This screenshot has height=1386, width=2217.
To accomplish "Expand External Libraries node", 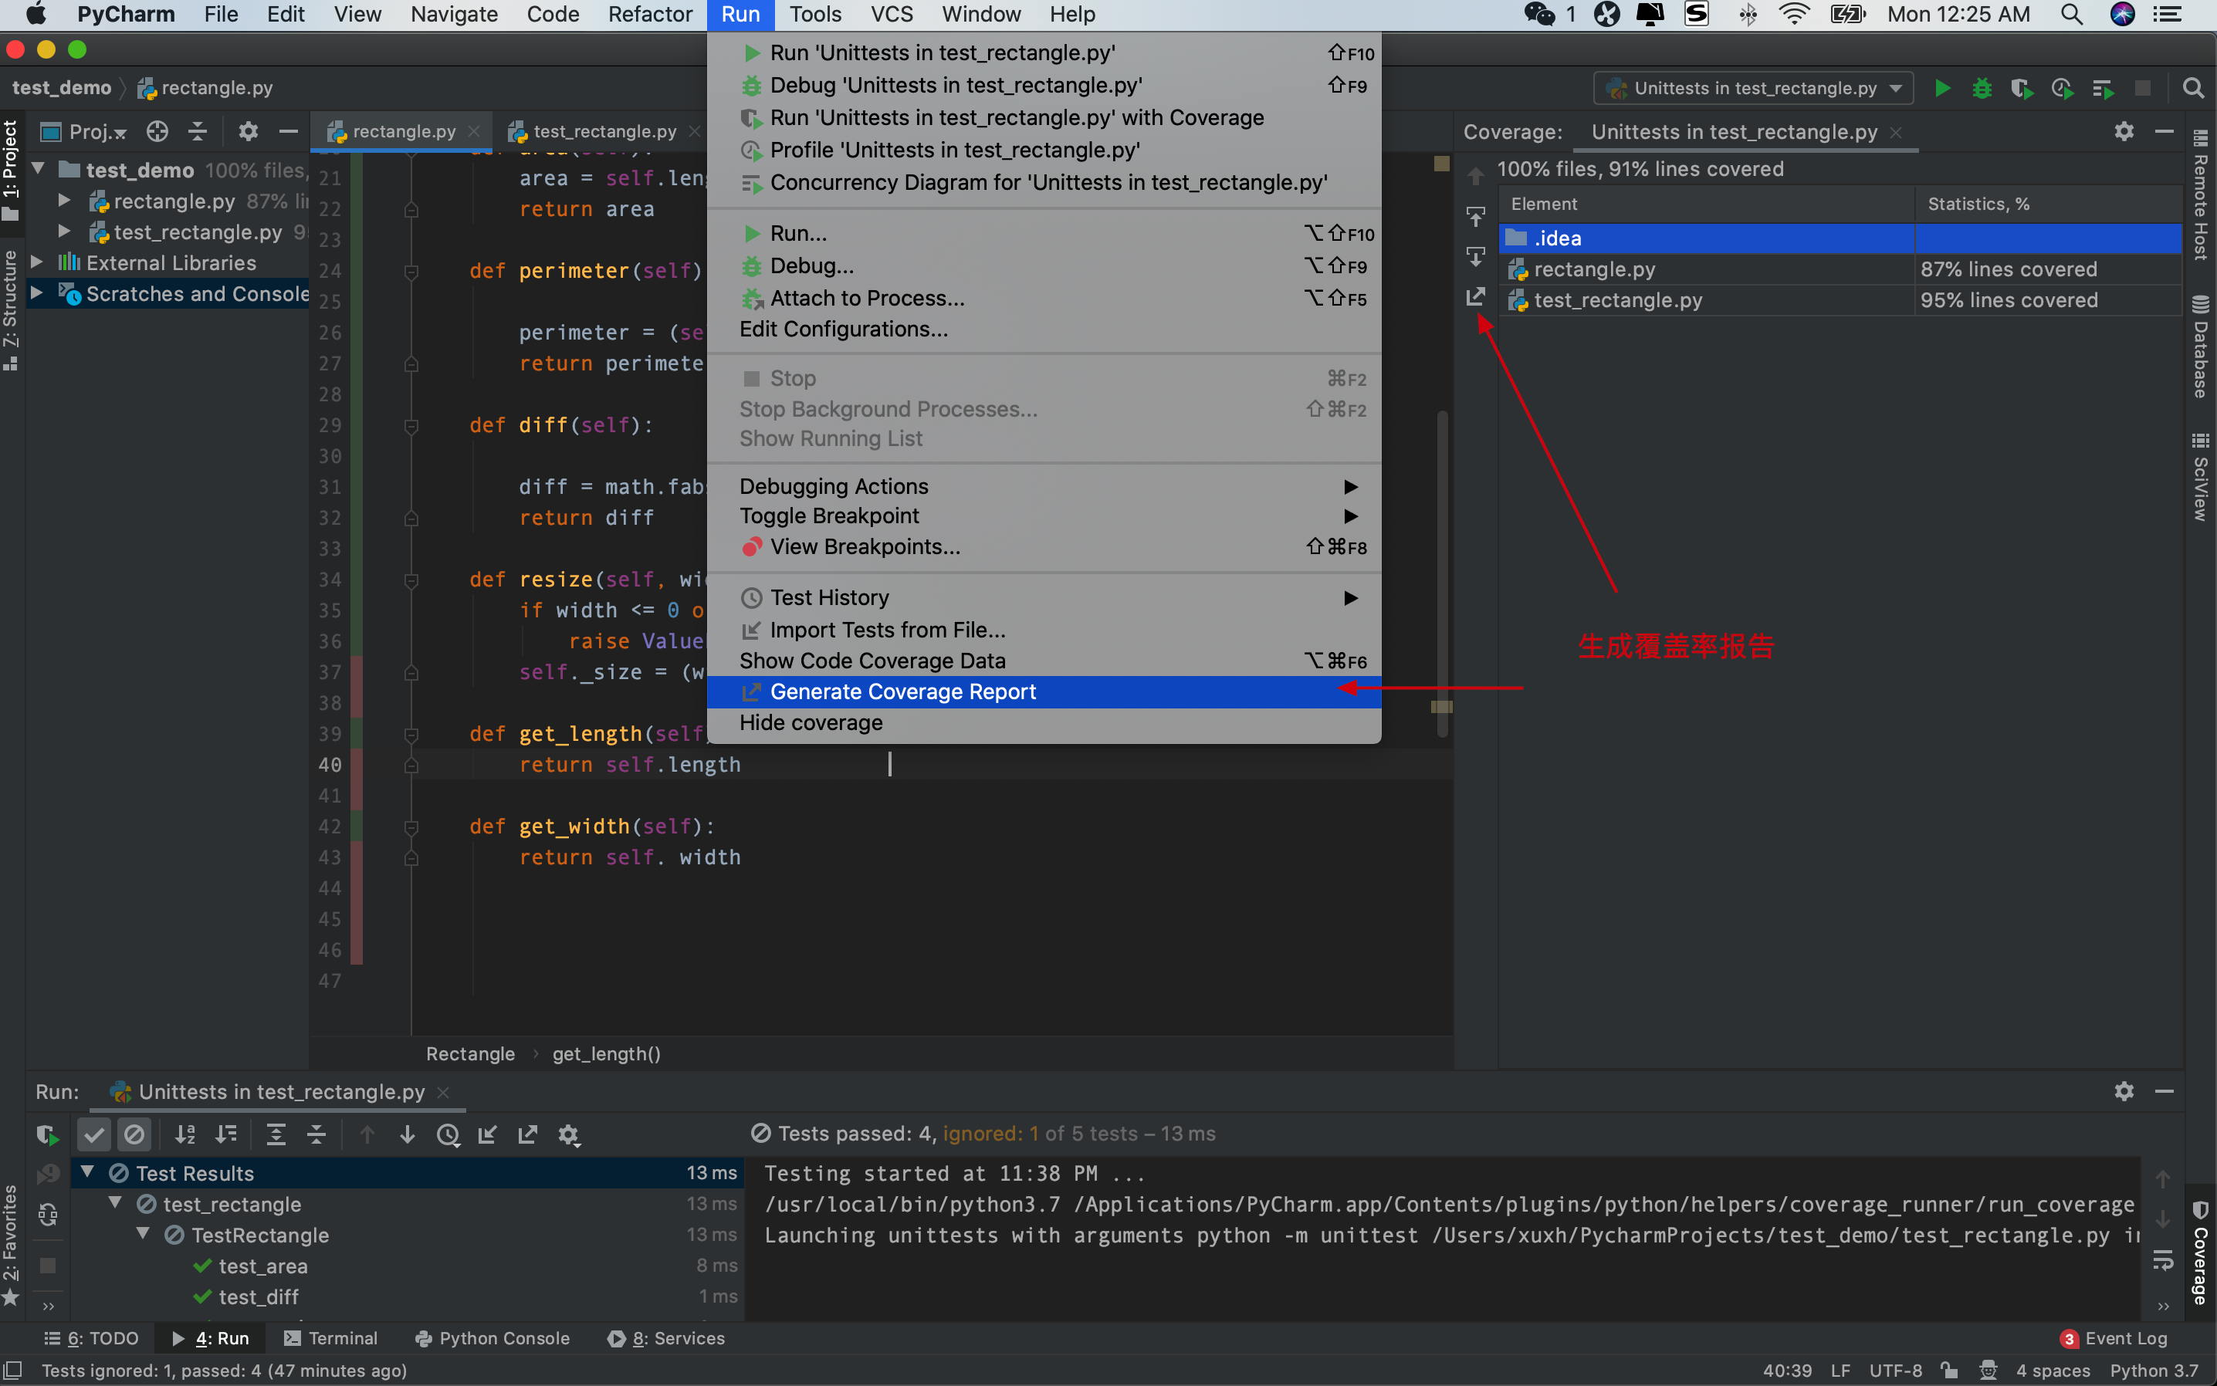I will click(x=37, y=263).
